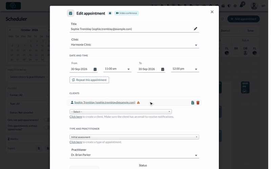Click the app logo in top left
This screenshot has height=169, width=271.
[x=13, y=6]
